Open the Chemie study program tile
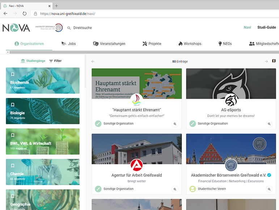279x210 pixels. tap(43, 172)
